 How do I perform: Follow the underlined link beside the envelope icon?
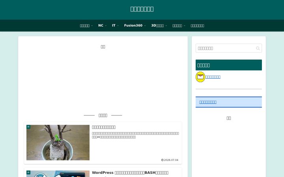click(213, 77)
